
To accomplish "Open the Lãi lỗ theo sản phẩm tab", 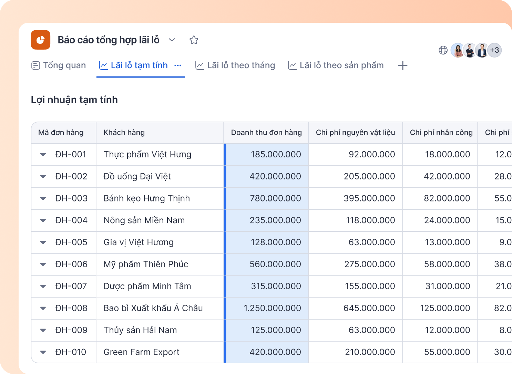I will tap(336, 65).
